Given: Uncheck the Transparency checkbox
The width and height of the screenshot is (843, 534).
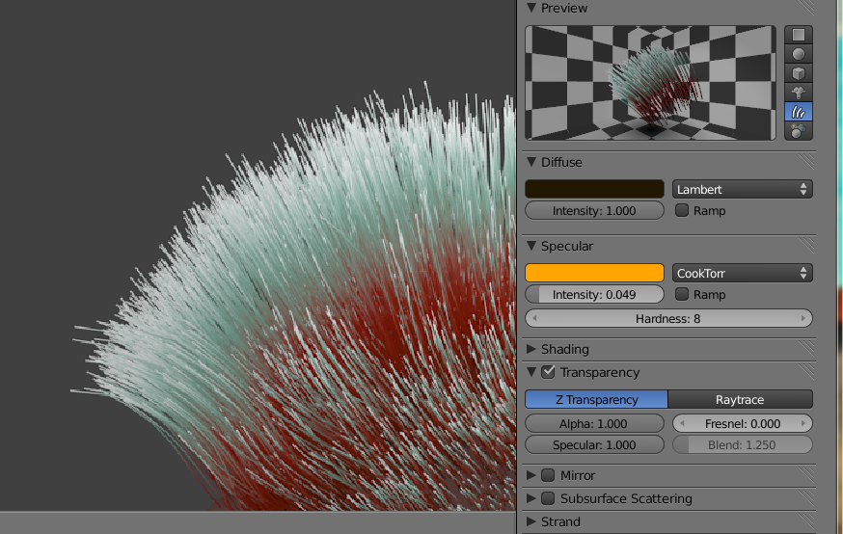Looking at the screenshot, I should 548,372.
